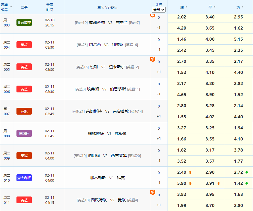
Task: Open team 那不勒斯
Action: pyautogui.click(x=98, y=178)
